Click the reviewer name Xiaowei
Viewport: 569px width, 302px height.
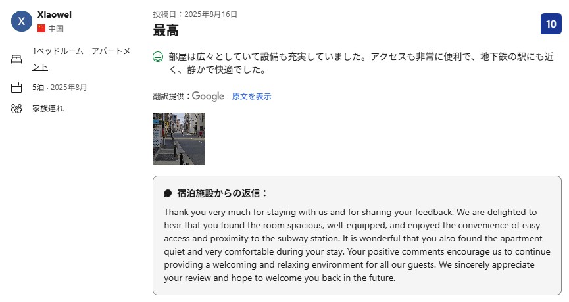pyautogui.click(x=55, y=14)
